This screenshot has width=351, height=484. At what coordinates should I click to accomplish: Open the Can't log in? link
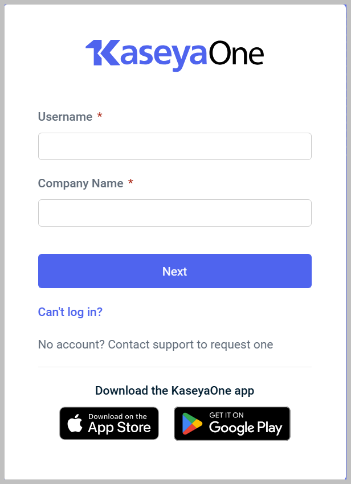pyautogui.click(x=70, y=312)
